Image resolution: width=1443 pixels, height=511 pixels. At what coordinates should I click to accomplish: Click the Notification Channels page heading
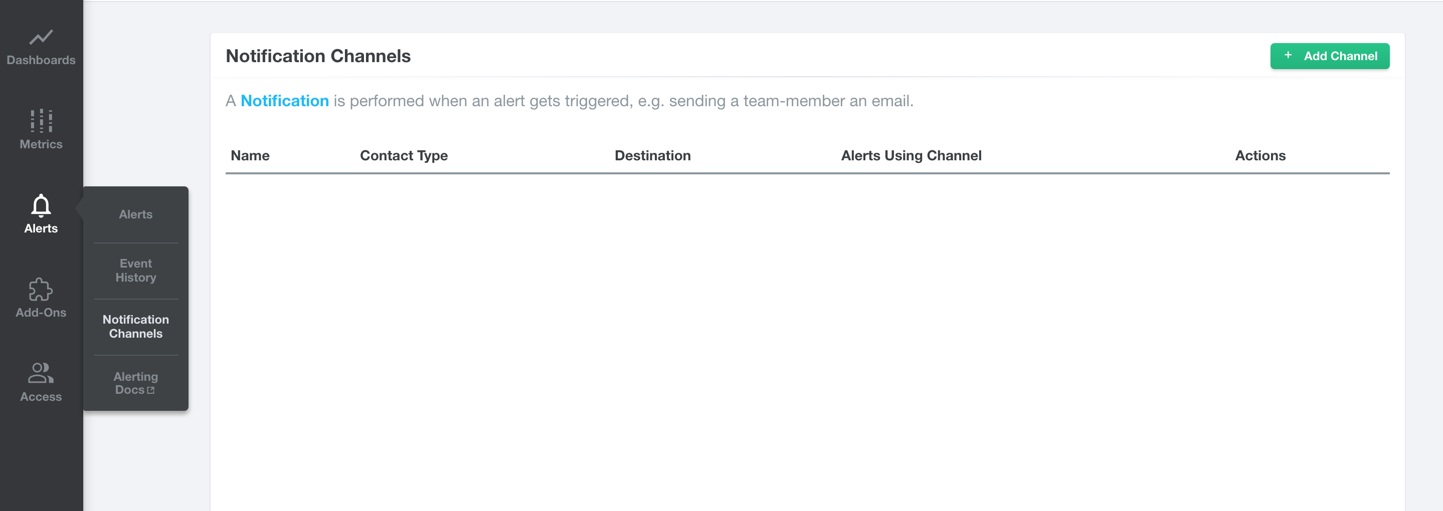317,56
